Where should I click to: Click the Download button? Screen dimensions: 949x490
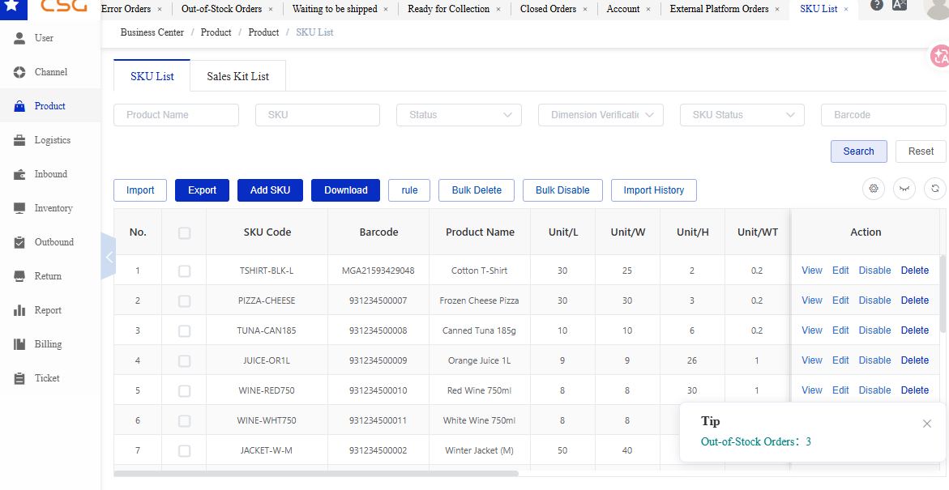345,190
